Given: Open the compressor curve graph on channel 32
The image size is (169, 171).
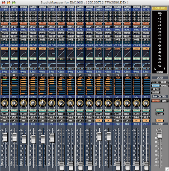Looking at the screenshot, I should [146, 54].
